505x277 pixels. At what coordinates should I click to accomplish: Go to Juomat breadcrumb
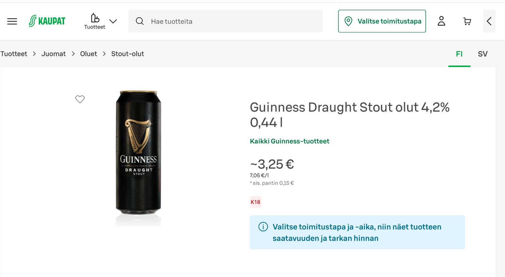tap(54, 54)
